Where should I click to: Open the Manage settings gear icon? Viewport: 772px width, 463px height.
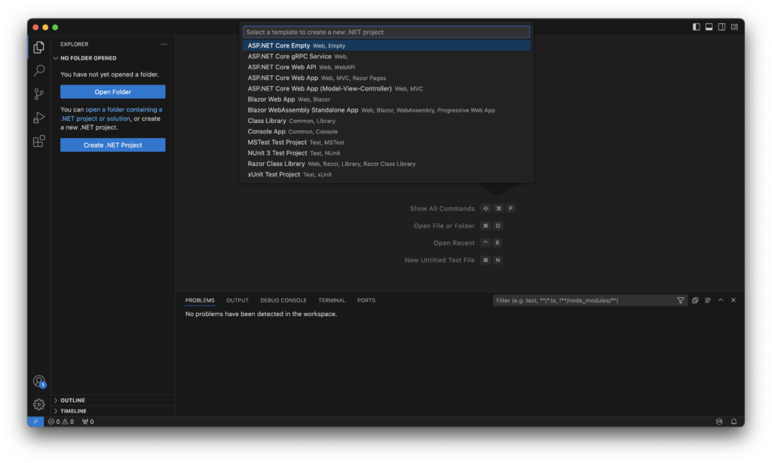pyautogui.click(x=38, y=404)
